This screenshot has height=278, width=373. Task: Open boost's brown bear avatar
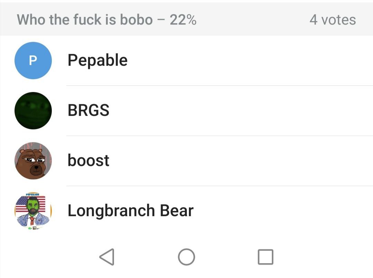pyautogui.click(x=33, y=161)
